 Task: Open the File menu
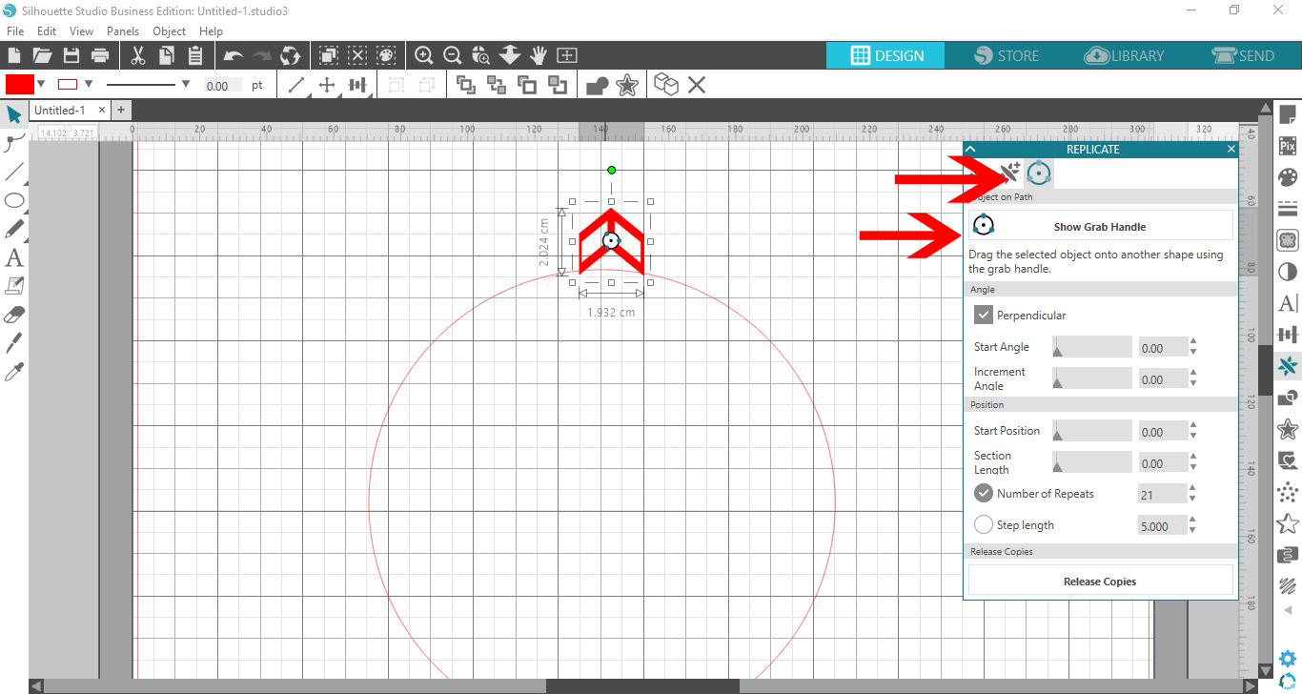click(15, 31)
